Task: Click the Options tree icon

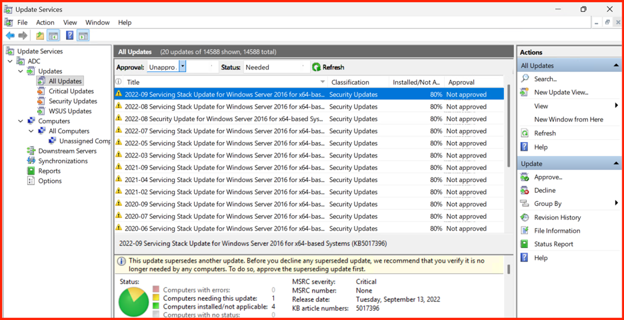Action: coord(31,181)
